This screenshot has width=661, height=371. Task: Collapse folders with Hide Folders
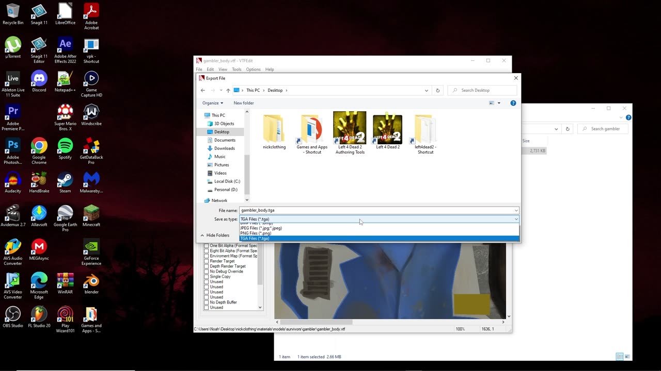pos(215,235)
